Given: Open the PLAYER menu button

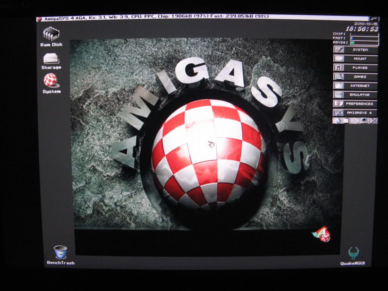Looking at the screenshot, I should tap(355, 67).
